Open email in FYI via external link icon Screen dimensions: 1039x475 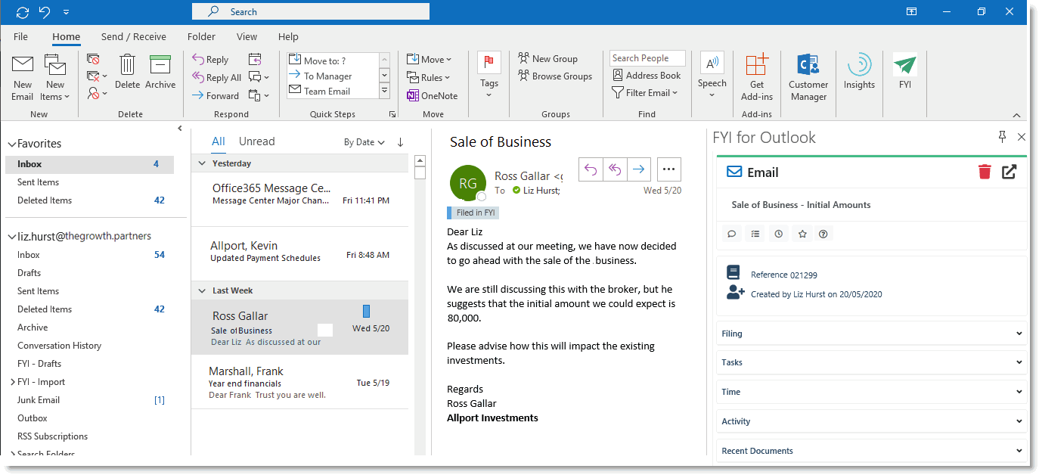point(1009,172)
